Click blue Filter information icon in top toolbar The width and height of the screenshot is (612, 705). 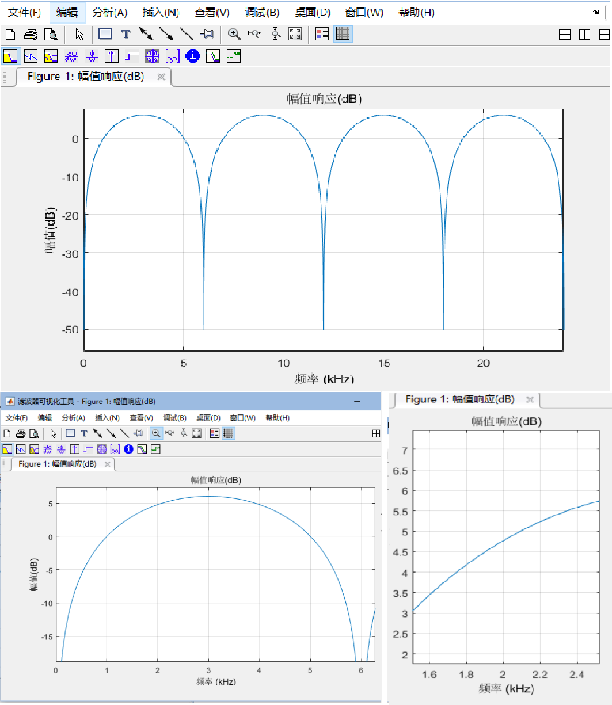coord(193,56)
